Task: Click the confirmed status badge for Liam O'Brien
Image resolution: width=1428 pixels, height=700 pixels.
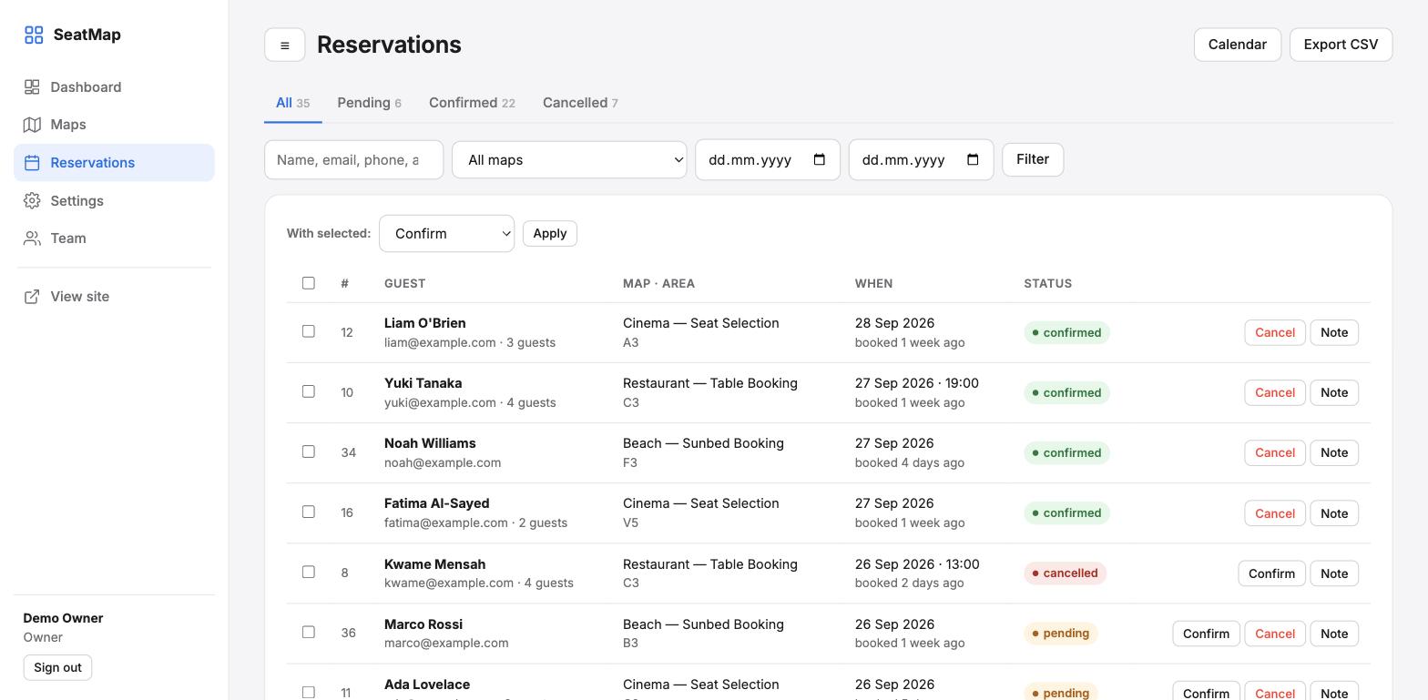Action: [x=1066, y=332]
